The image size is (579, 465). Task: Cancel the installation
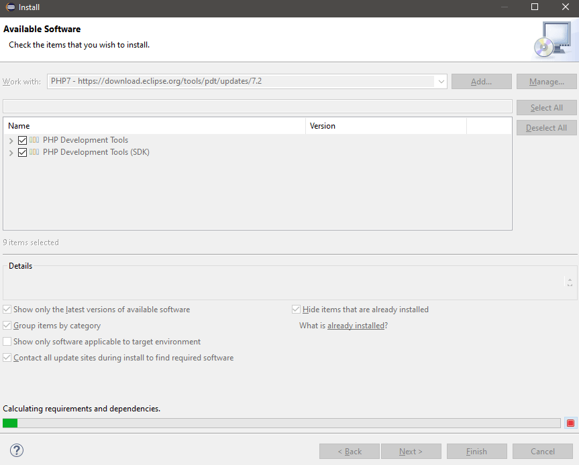coord(542,451)
